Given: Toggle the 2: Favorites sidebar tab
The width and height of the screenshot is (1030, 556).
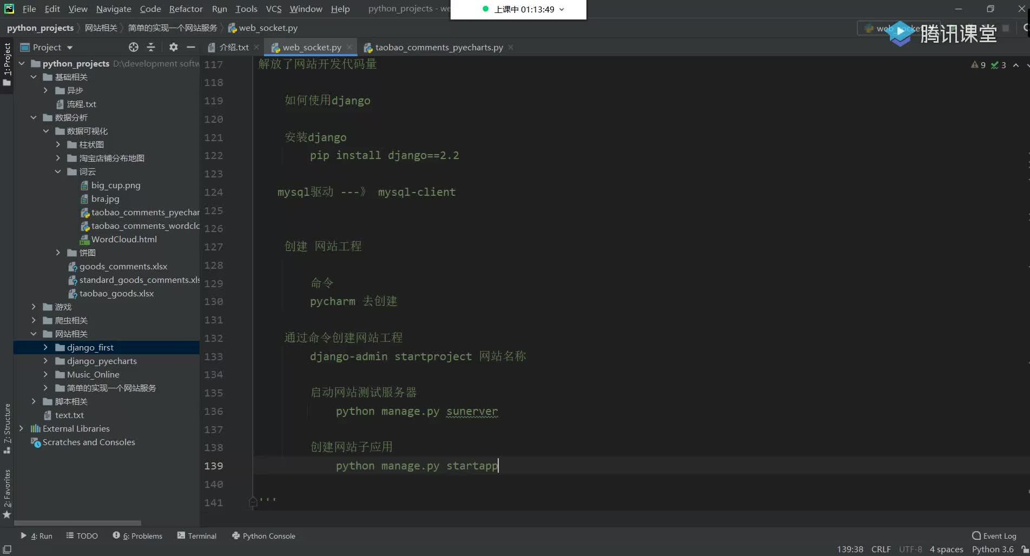Looking at the screenshot, I should pyautogui.click(x=6, y=494).
